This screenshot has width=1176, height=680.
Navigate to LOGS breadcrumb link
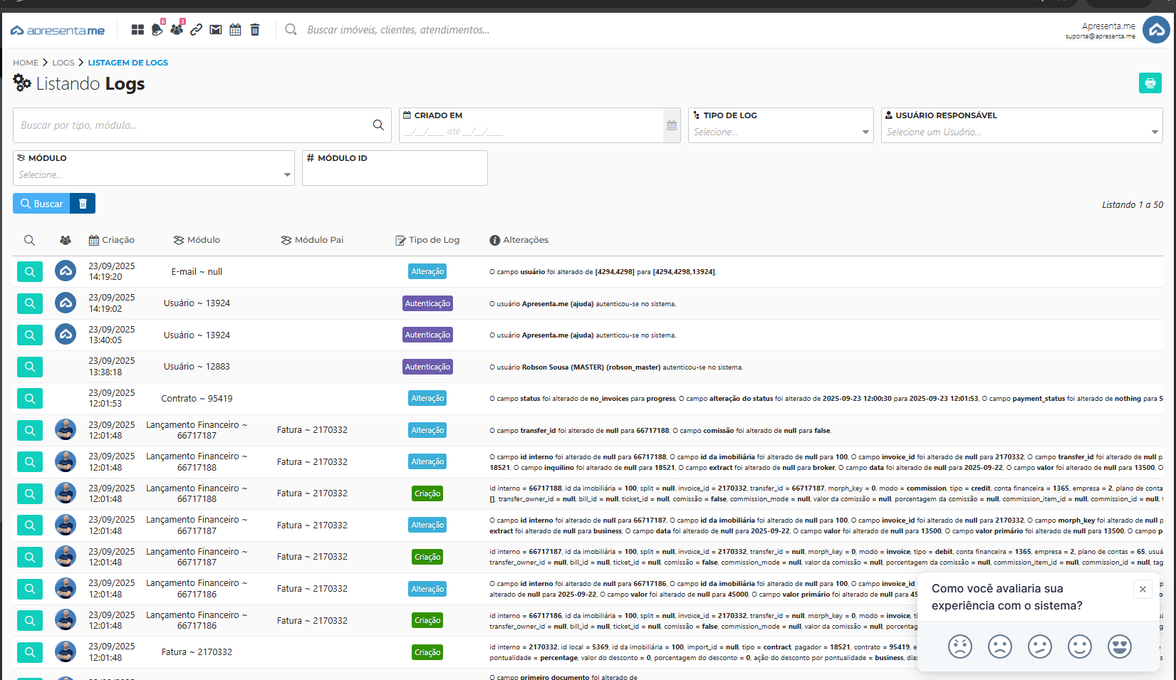(63, 63)
